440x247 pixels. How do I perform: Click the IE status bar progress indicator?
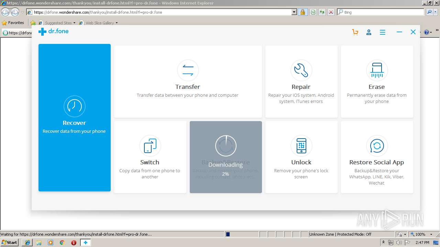coord(242,234)
